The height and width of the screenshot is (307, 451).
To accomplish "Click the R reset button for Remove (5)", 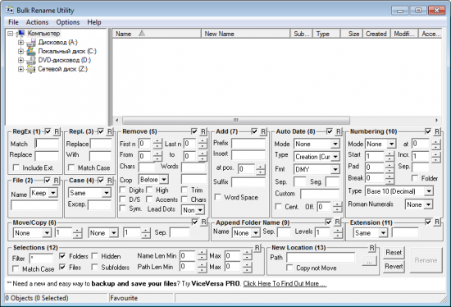I will click(x=203, y=131).
